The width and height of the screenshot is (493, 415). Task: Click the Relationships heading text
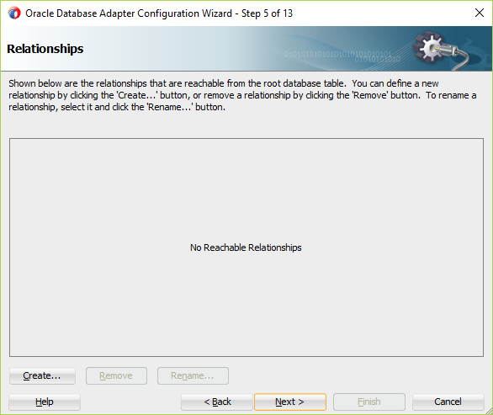coord(45,49)
